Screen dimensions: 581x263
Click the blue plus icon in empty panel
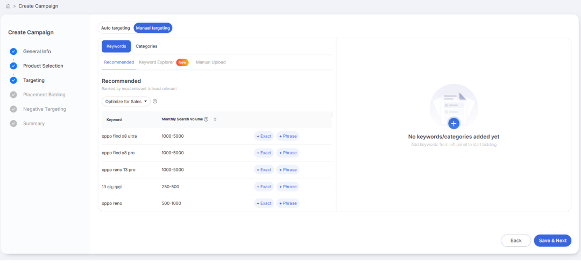click(454, 123)
